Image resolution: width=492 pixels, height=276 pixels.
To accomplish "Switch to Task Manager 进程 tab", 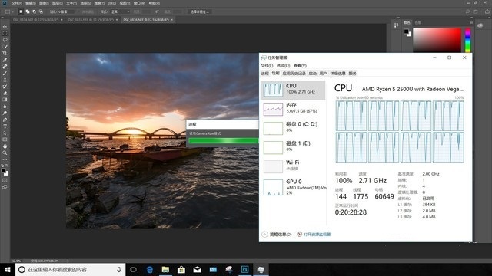I will point(264,74).
